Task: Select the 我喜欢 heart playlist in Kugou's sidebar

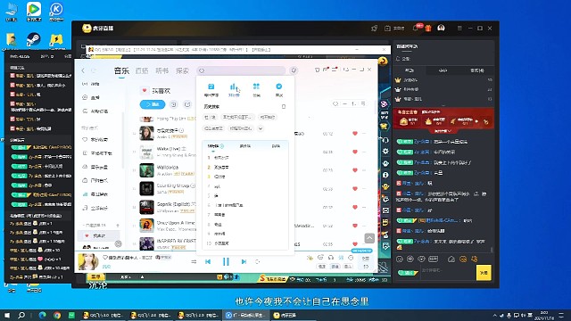Action: 98,235
